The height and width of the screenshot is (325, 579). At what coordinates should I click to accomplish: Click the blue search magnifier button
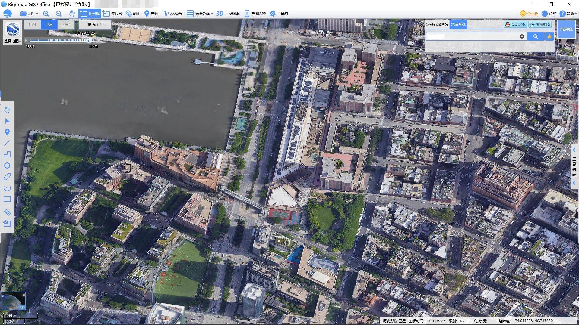click(x=535, y=36)
